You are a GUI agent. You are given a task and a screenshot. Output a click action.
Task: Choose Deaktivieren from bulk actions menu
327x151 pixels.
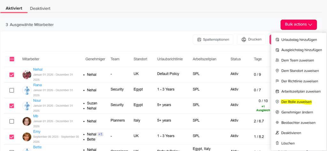coord(291,133)
